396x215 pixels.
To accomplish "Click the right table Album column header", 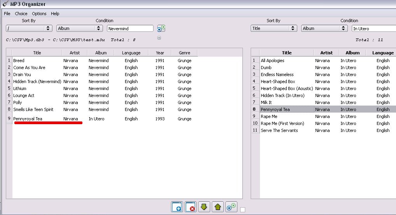I will point(352,53).
